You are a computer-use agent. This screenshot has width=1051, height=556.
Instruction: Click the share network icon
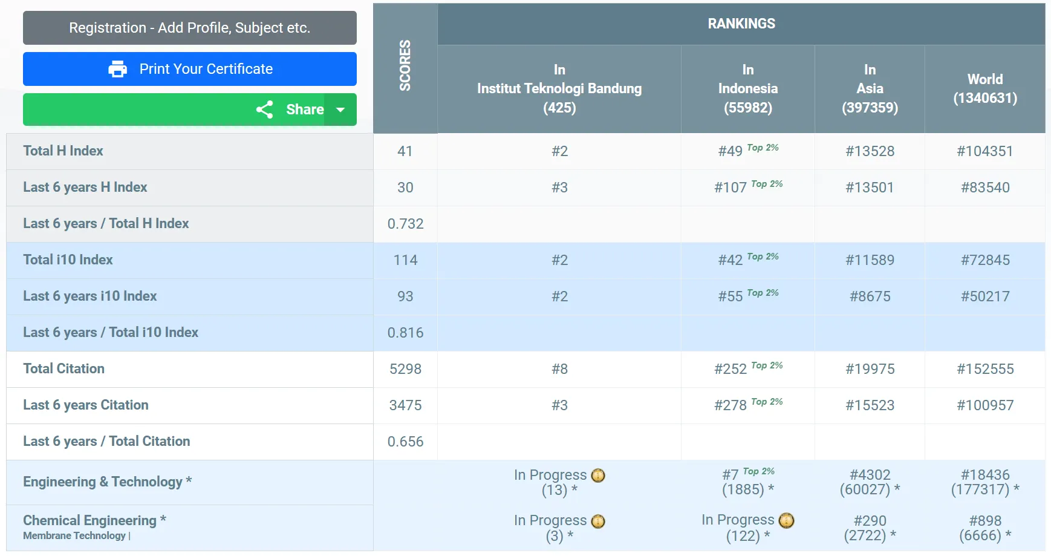(264, 110)
